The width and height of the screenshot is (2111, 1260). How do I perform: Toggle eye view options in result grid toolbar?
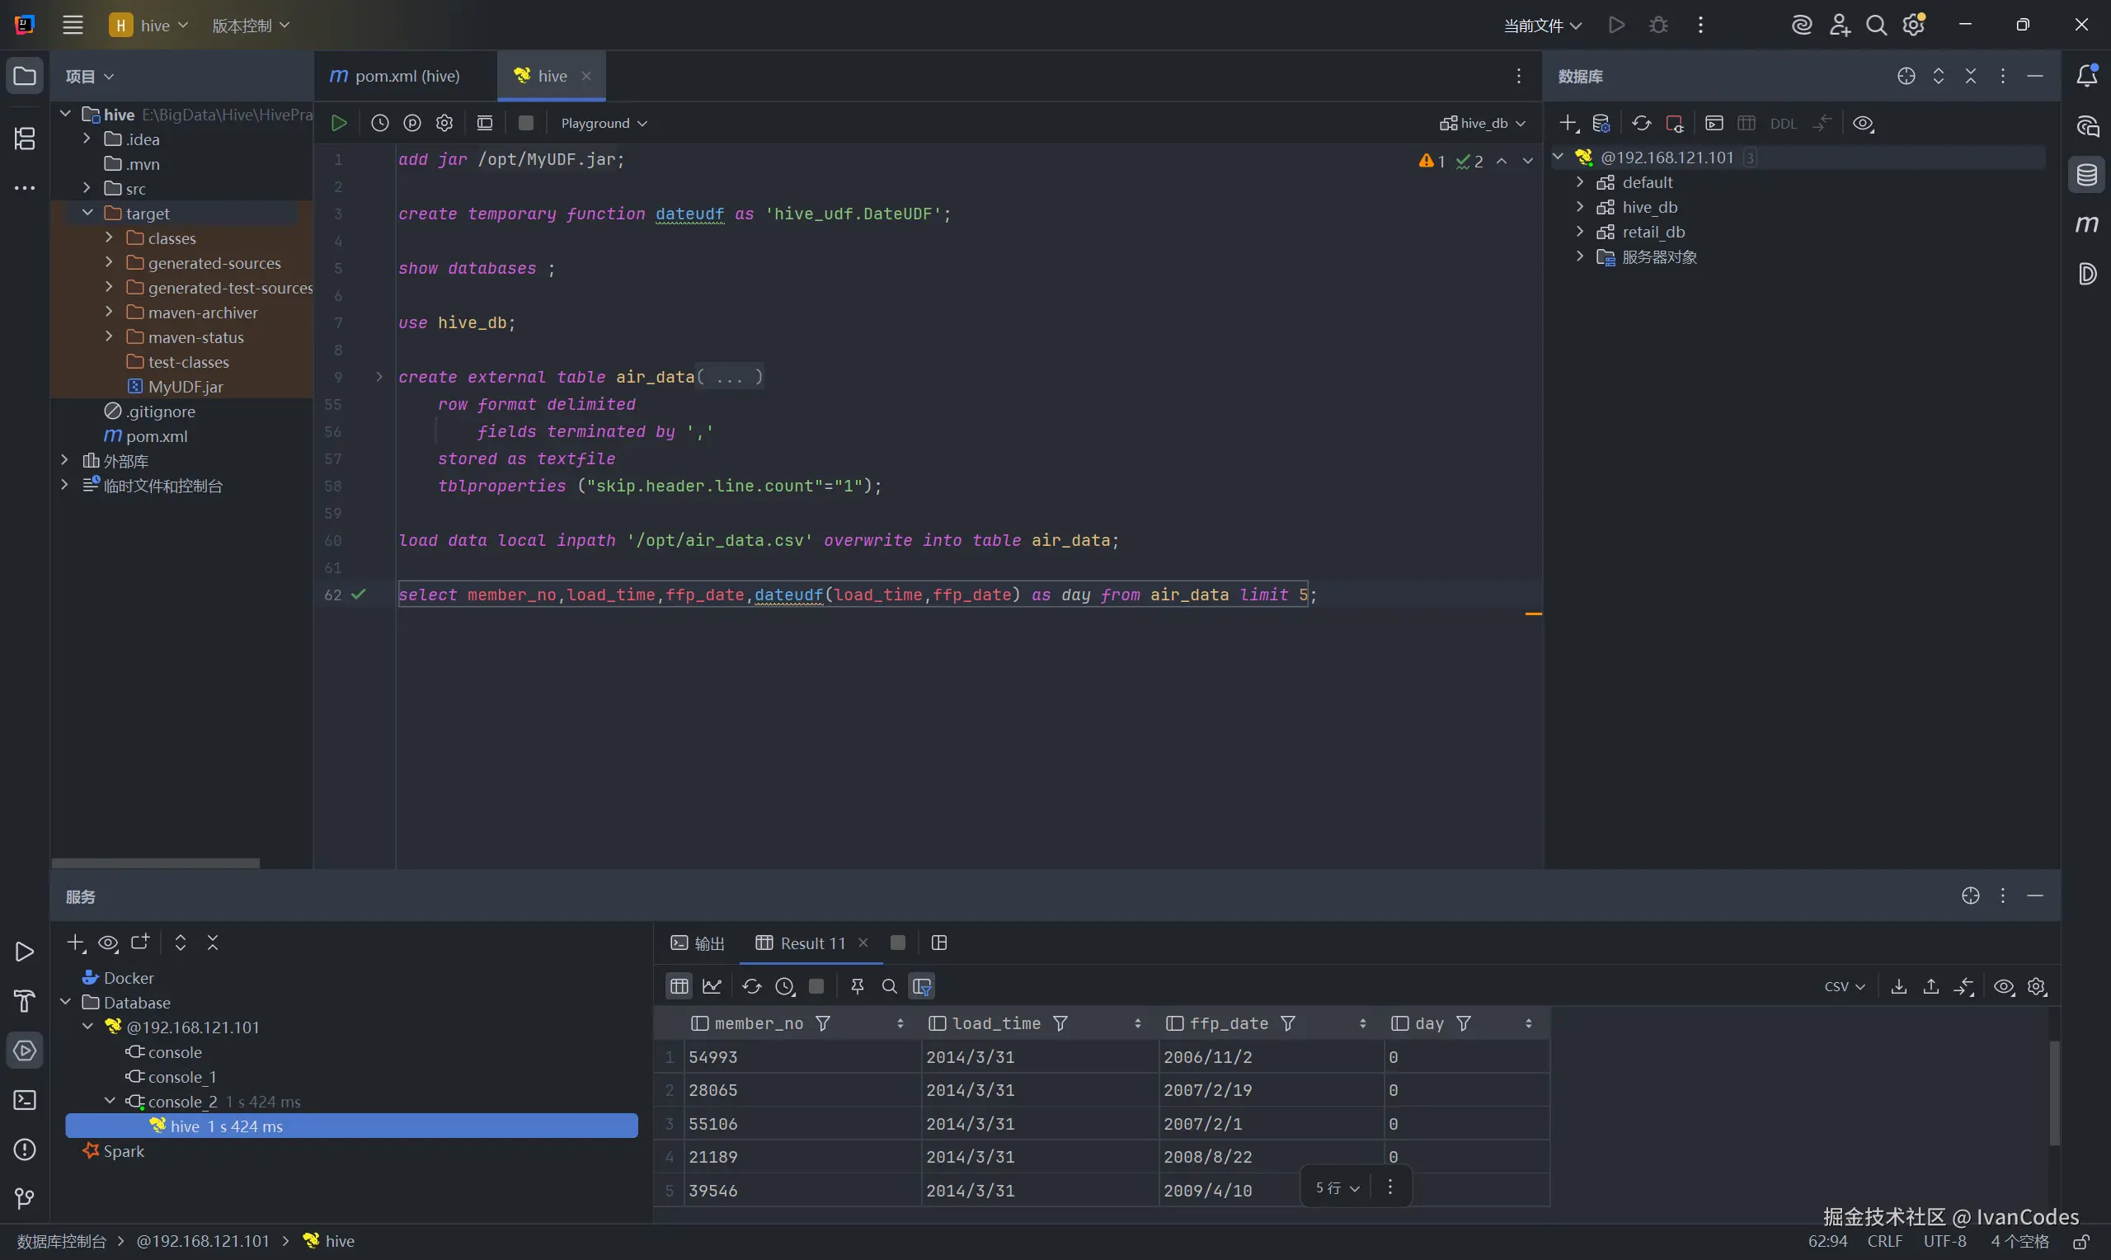tap(2003, 985)
